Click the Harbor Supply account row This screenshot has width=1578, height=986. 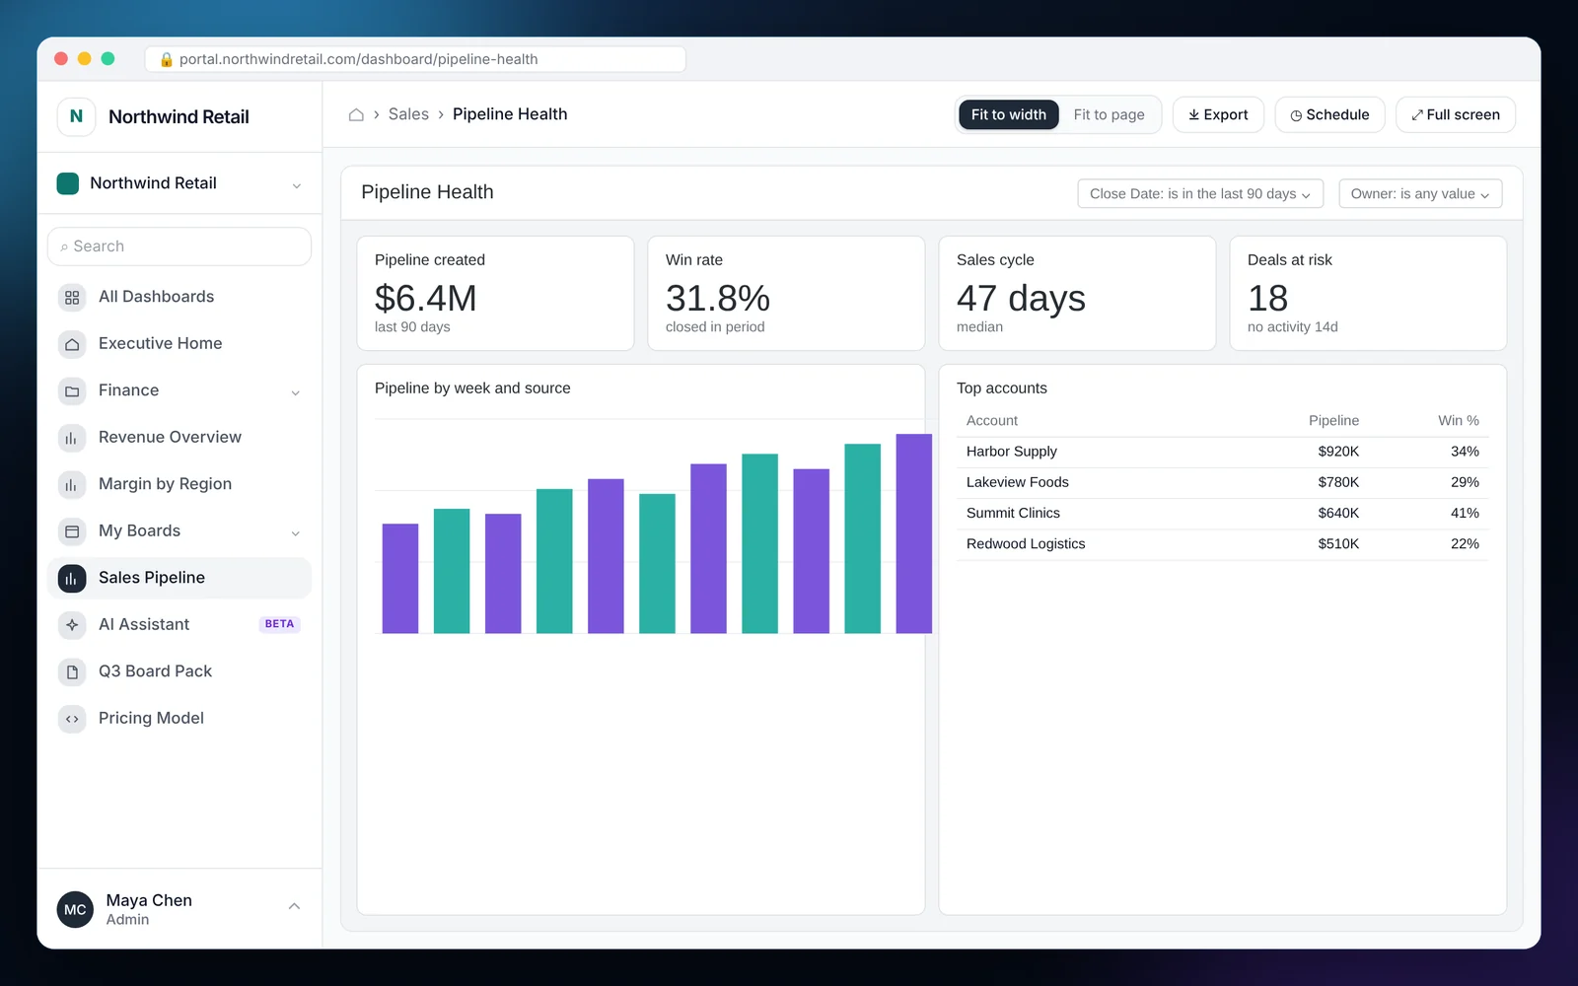(1222, 452)
